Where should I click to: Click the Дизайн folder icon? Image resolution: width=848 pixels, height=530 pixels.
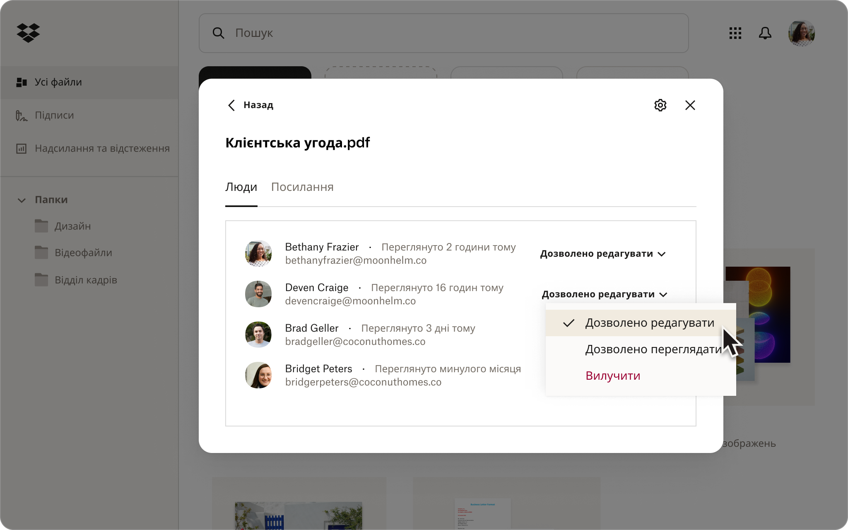41,226
